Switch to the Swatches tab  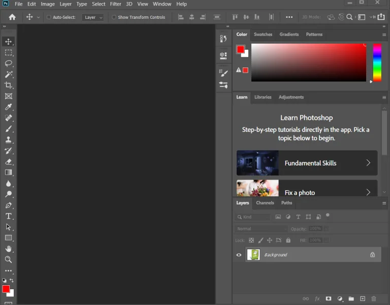(x=263, y=35)
